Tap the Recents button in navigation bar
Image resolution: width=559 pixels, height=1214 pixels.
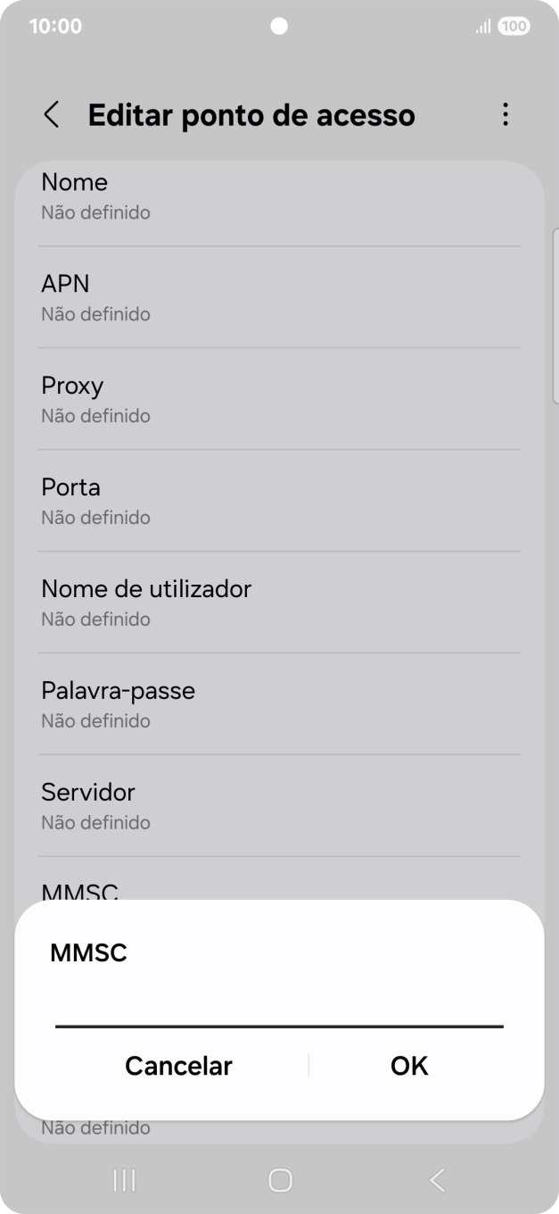click(x=123, y=1178)
